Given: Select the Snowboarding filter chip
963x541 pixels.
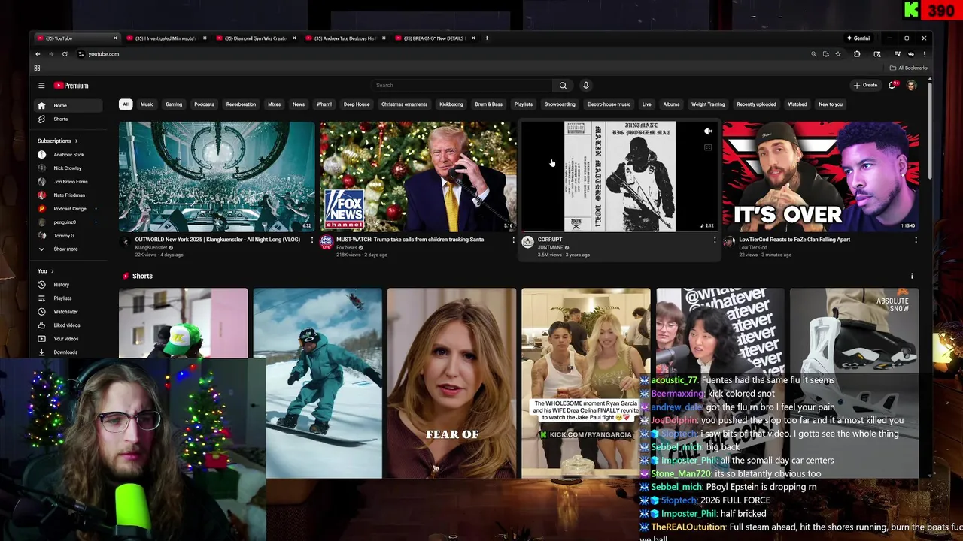Looking at the screenshot, I should click(x=560, y=104).
